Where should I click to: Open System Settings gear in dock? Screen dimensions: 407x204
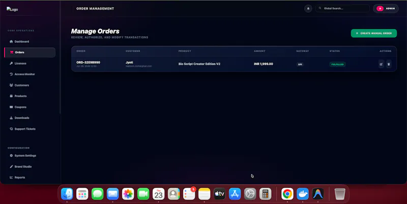250,194
